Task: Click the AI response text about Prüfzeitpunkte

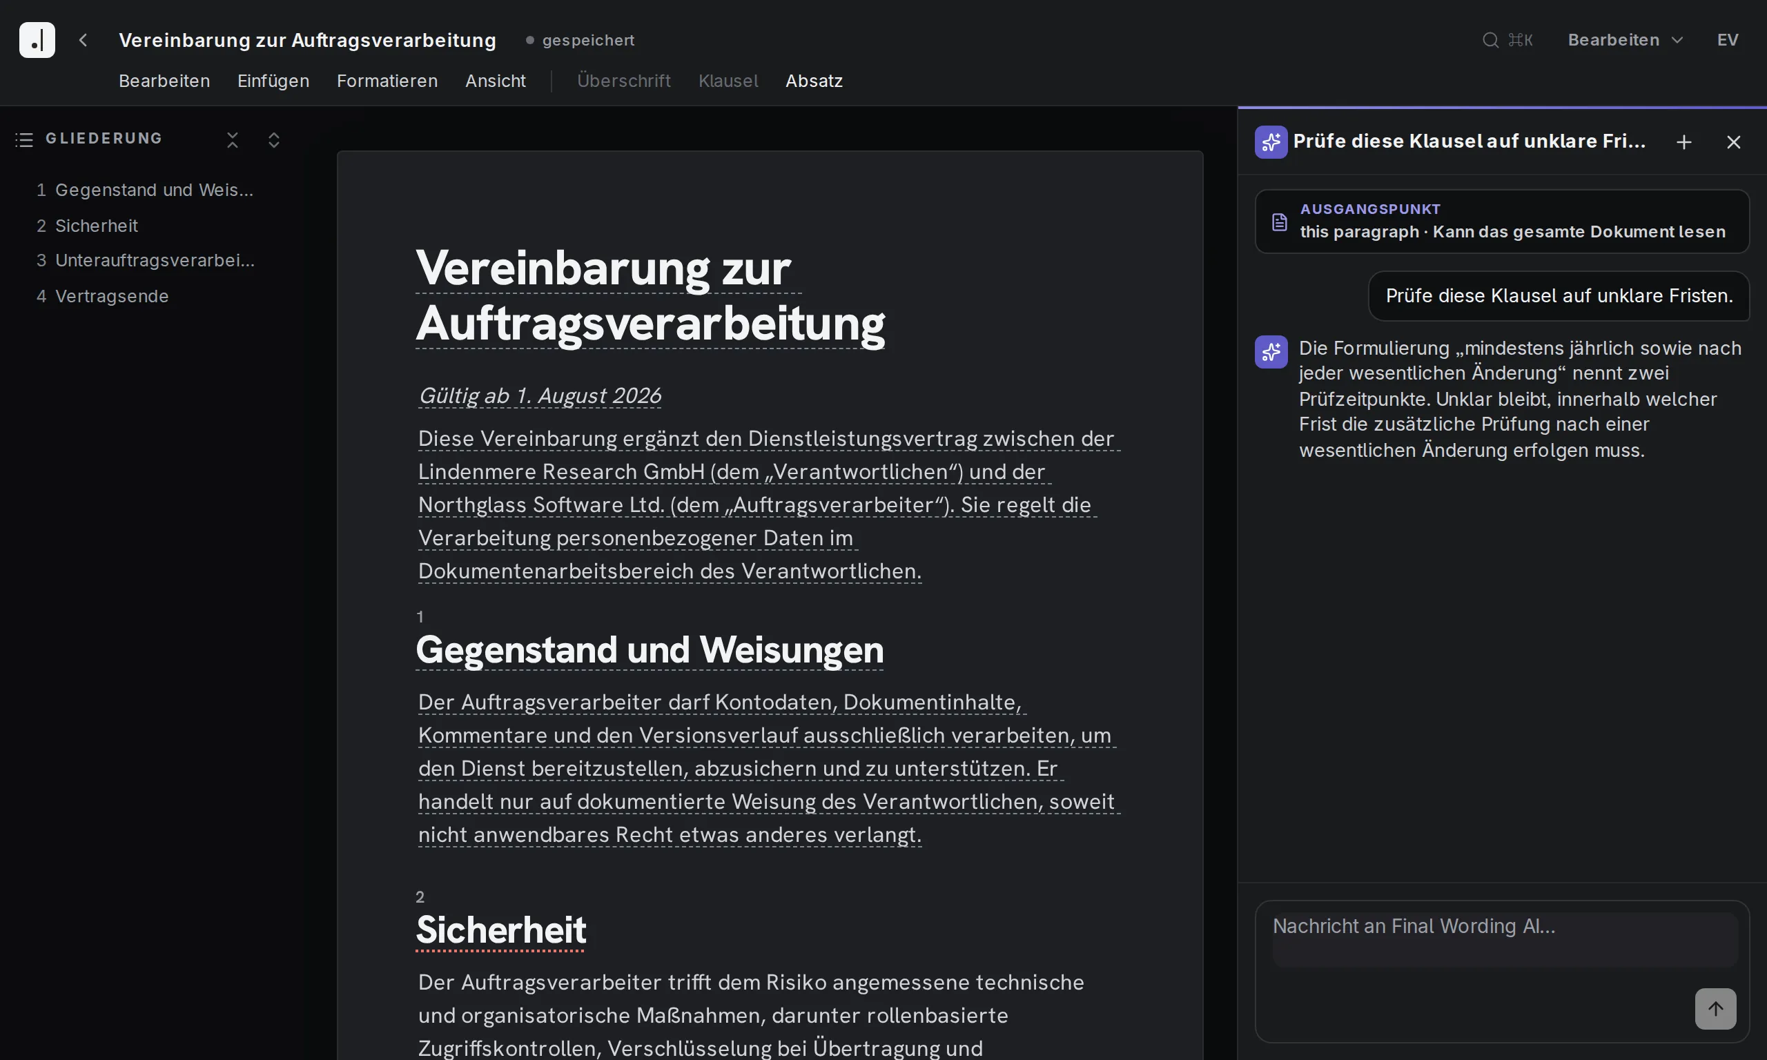Action: coord(1520,399)
